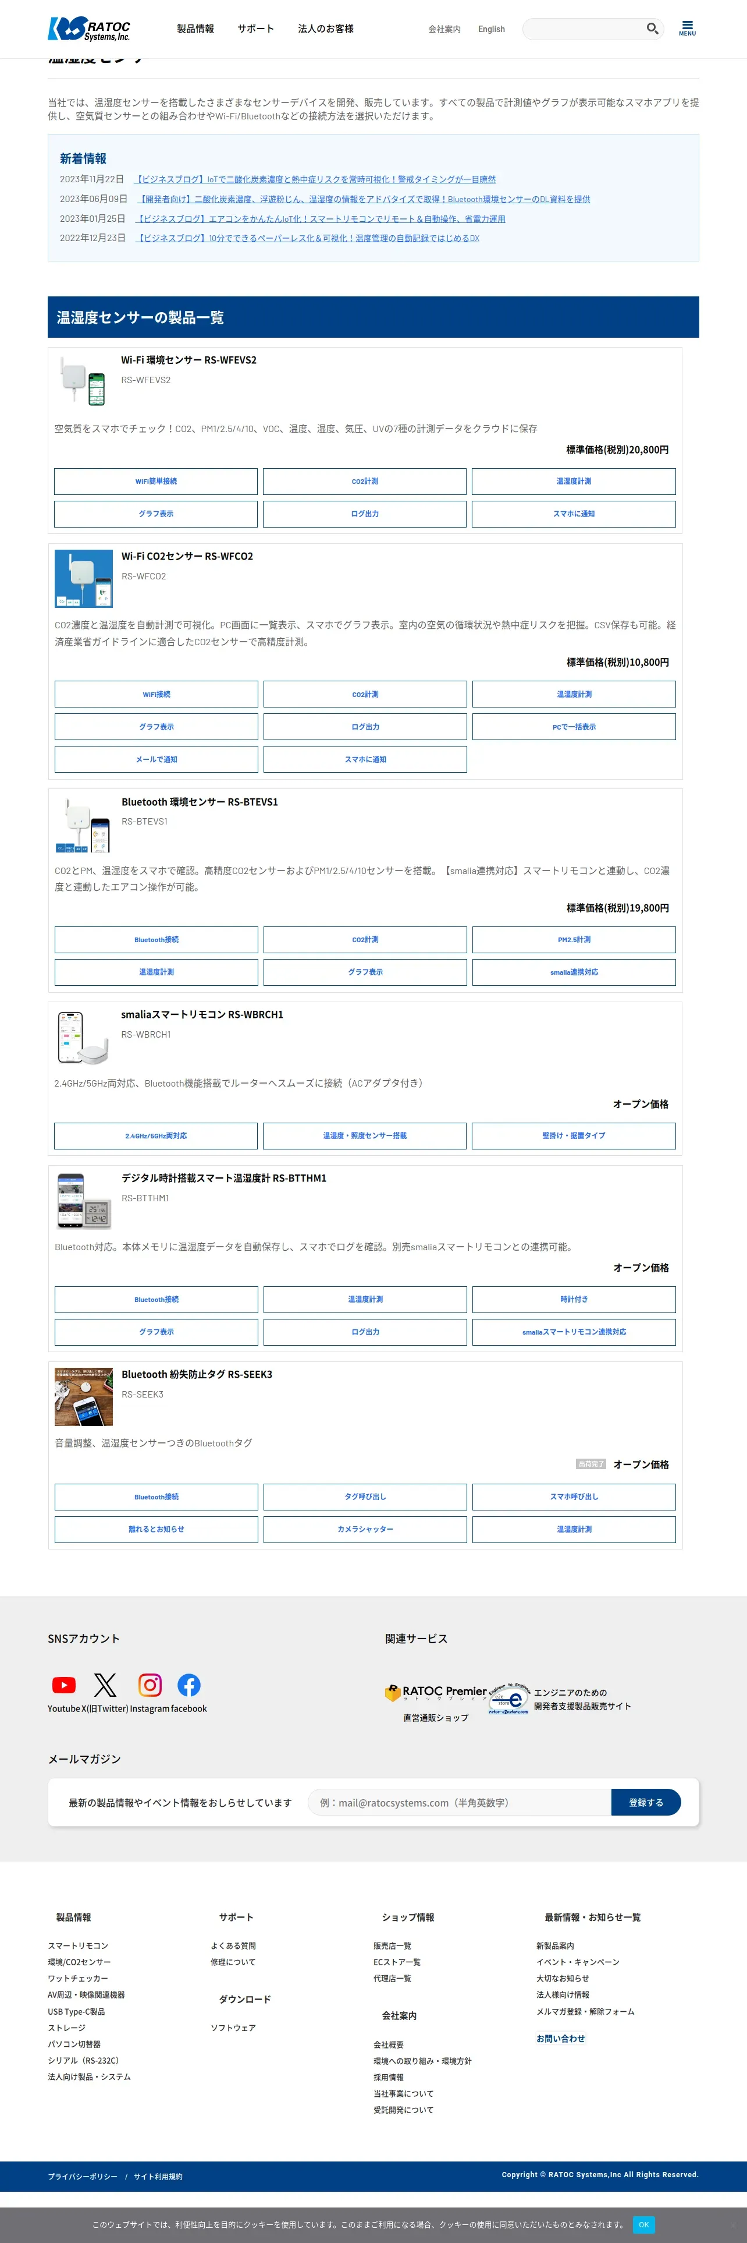
Task: Open Wi-Fi 環境センサー RS-WFEVS2 title
Action: coord(188,360)
